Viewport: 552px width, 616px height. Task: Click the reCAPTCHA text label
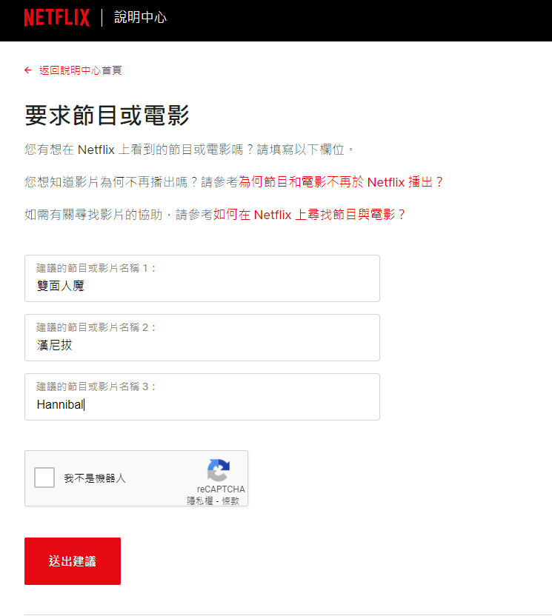(x=221, y=489)
